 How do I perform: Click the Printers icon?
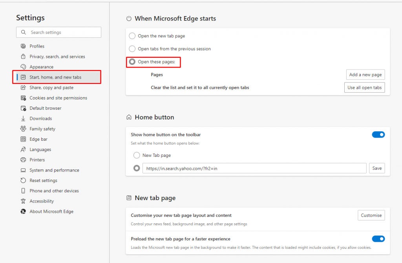click(x=23, y=160)
